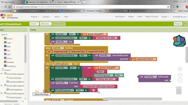Collapse the third HorizontalArrangement tree node
The image size is (188, 105).
1,93
